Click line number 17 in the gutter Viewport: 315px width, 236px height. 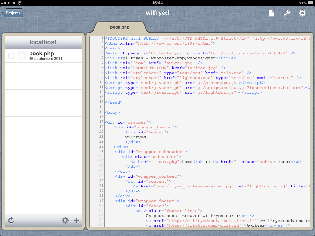[101, 117]
